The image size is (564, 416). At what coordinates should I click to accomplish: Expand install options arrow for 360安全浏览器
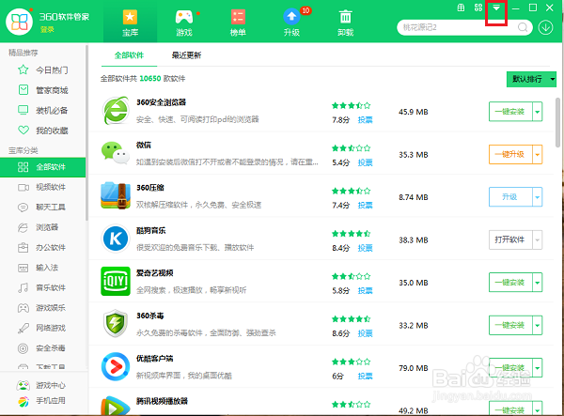[538, 112]
